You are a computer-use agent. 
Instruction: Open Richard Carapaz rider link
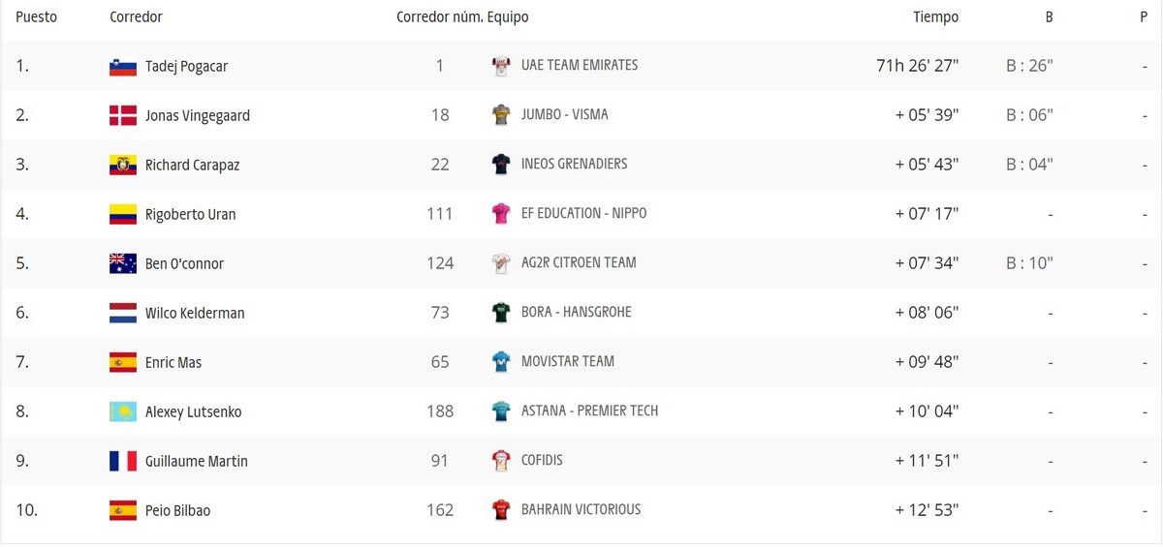pos(192,166)
